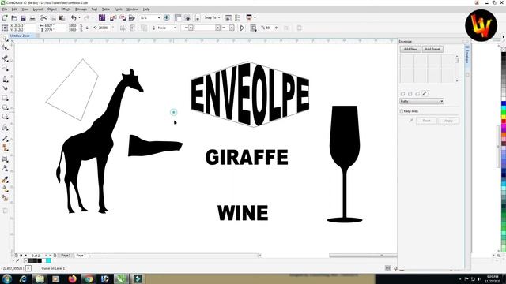Select the Ellipse tool in the toolbox

coord(6,107)
